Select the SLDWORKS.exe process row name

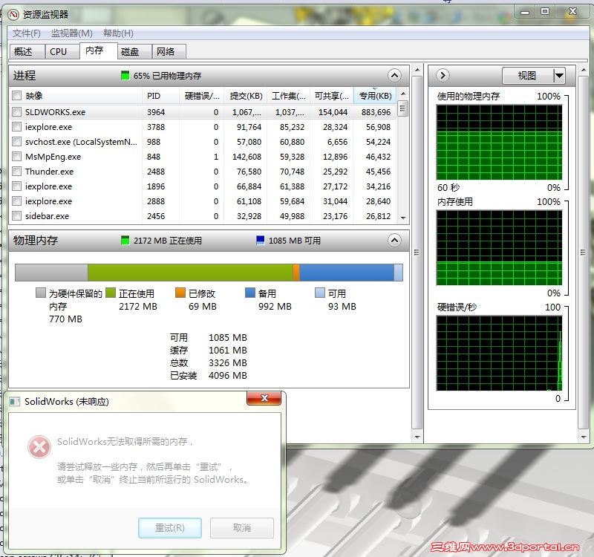click(55, 112)
